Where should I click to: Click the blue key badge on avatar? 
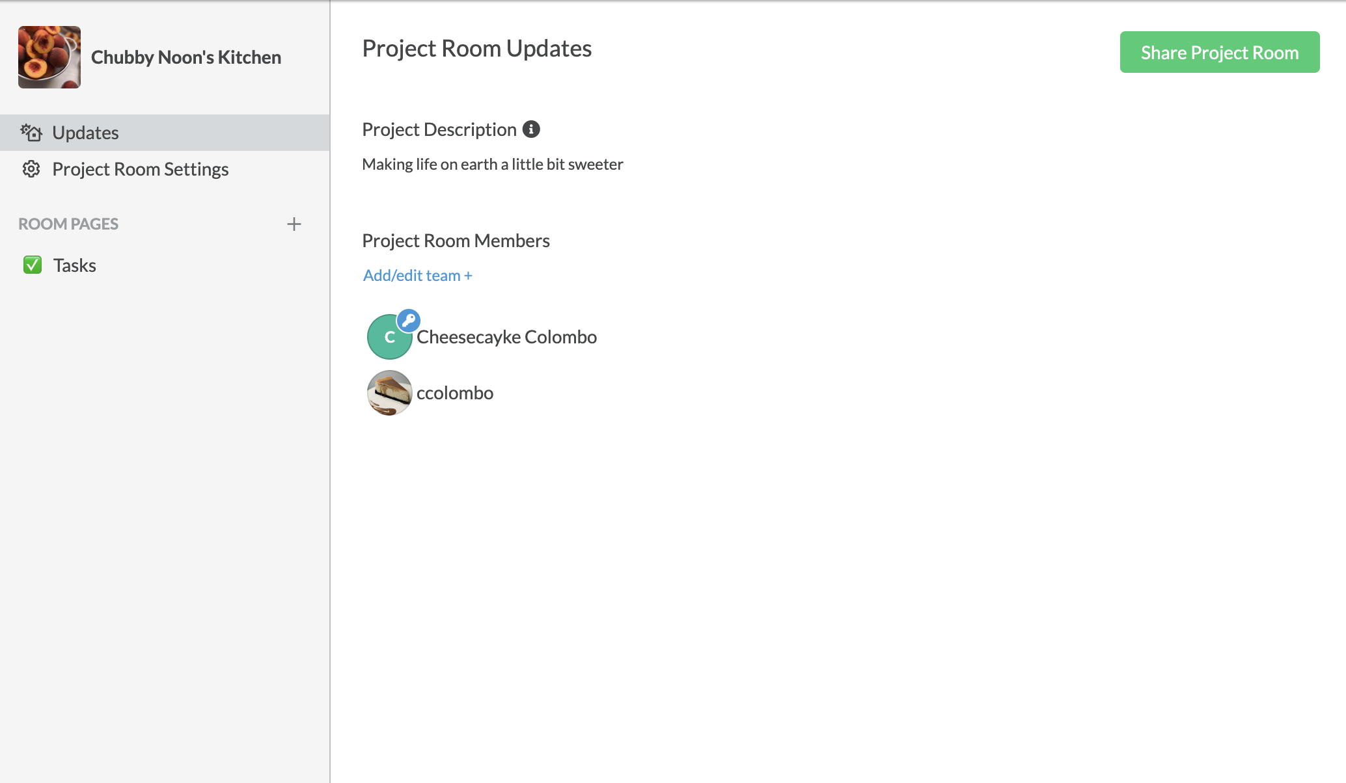click(409, 321)
